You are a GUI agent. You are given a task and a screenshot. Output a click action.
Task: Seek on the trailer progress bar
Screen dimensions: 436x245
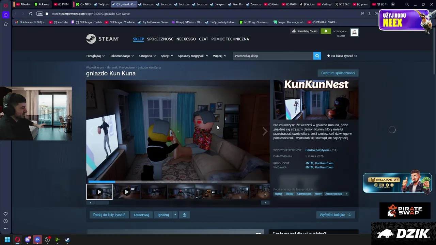point(178,182)
